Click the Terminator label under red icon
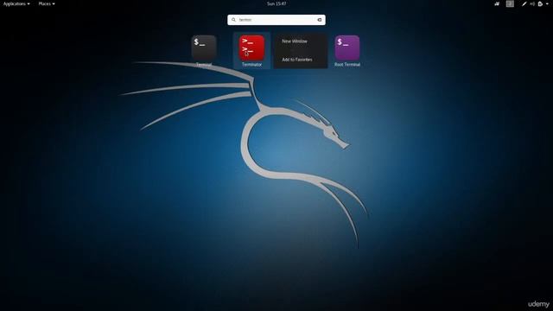This screenshot has width=553, height=311. 251,65
